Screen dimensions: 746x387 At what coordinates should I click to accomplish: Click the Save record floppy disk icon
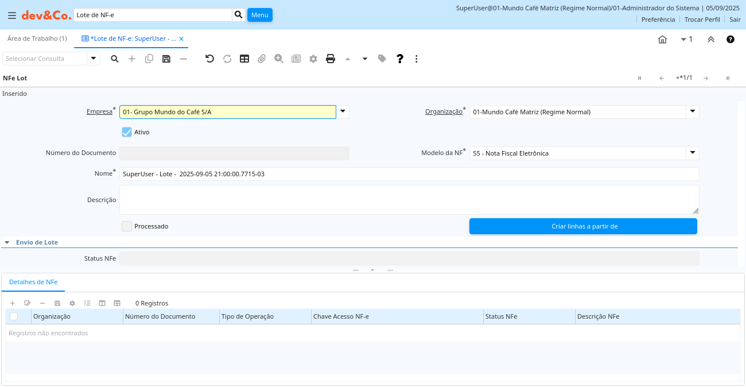click(x=166, y=59)
